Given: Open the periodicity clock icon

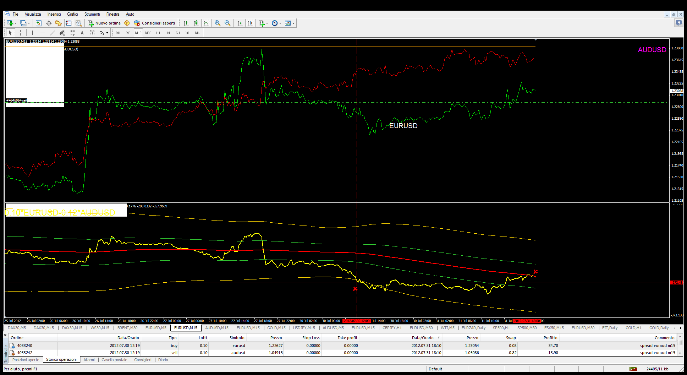Looking at the screenshot, I should coord(274,23).
